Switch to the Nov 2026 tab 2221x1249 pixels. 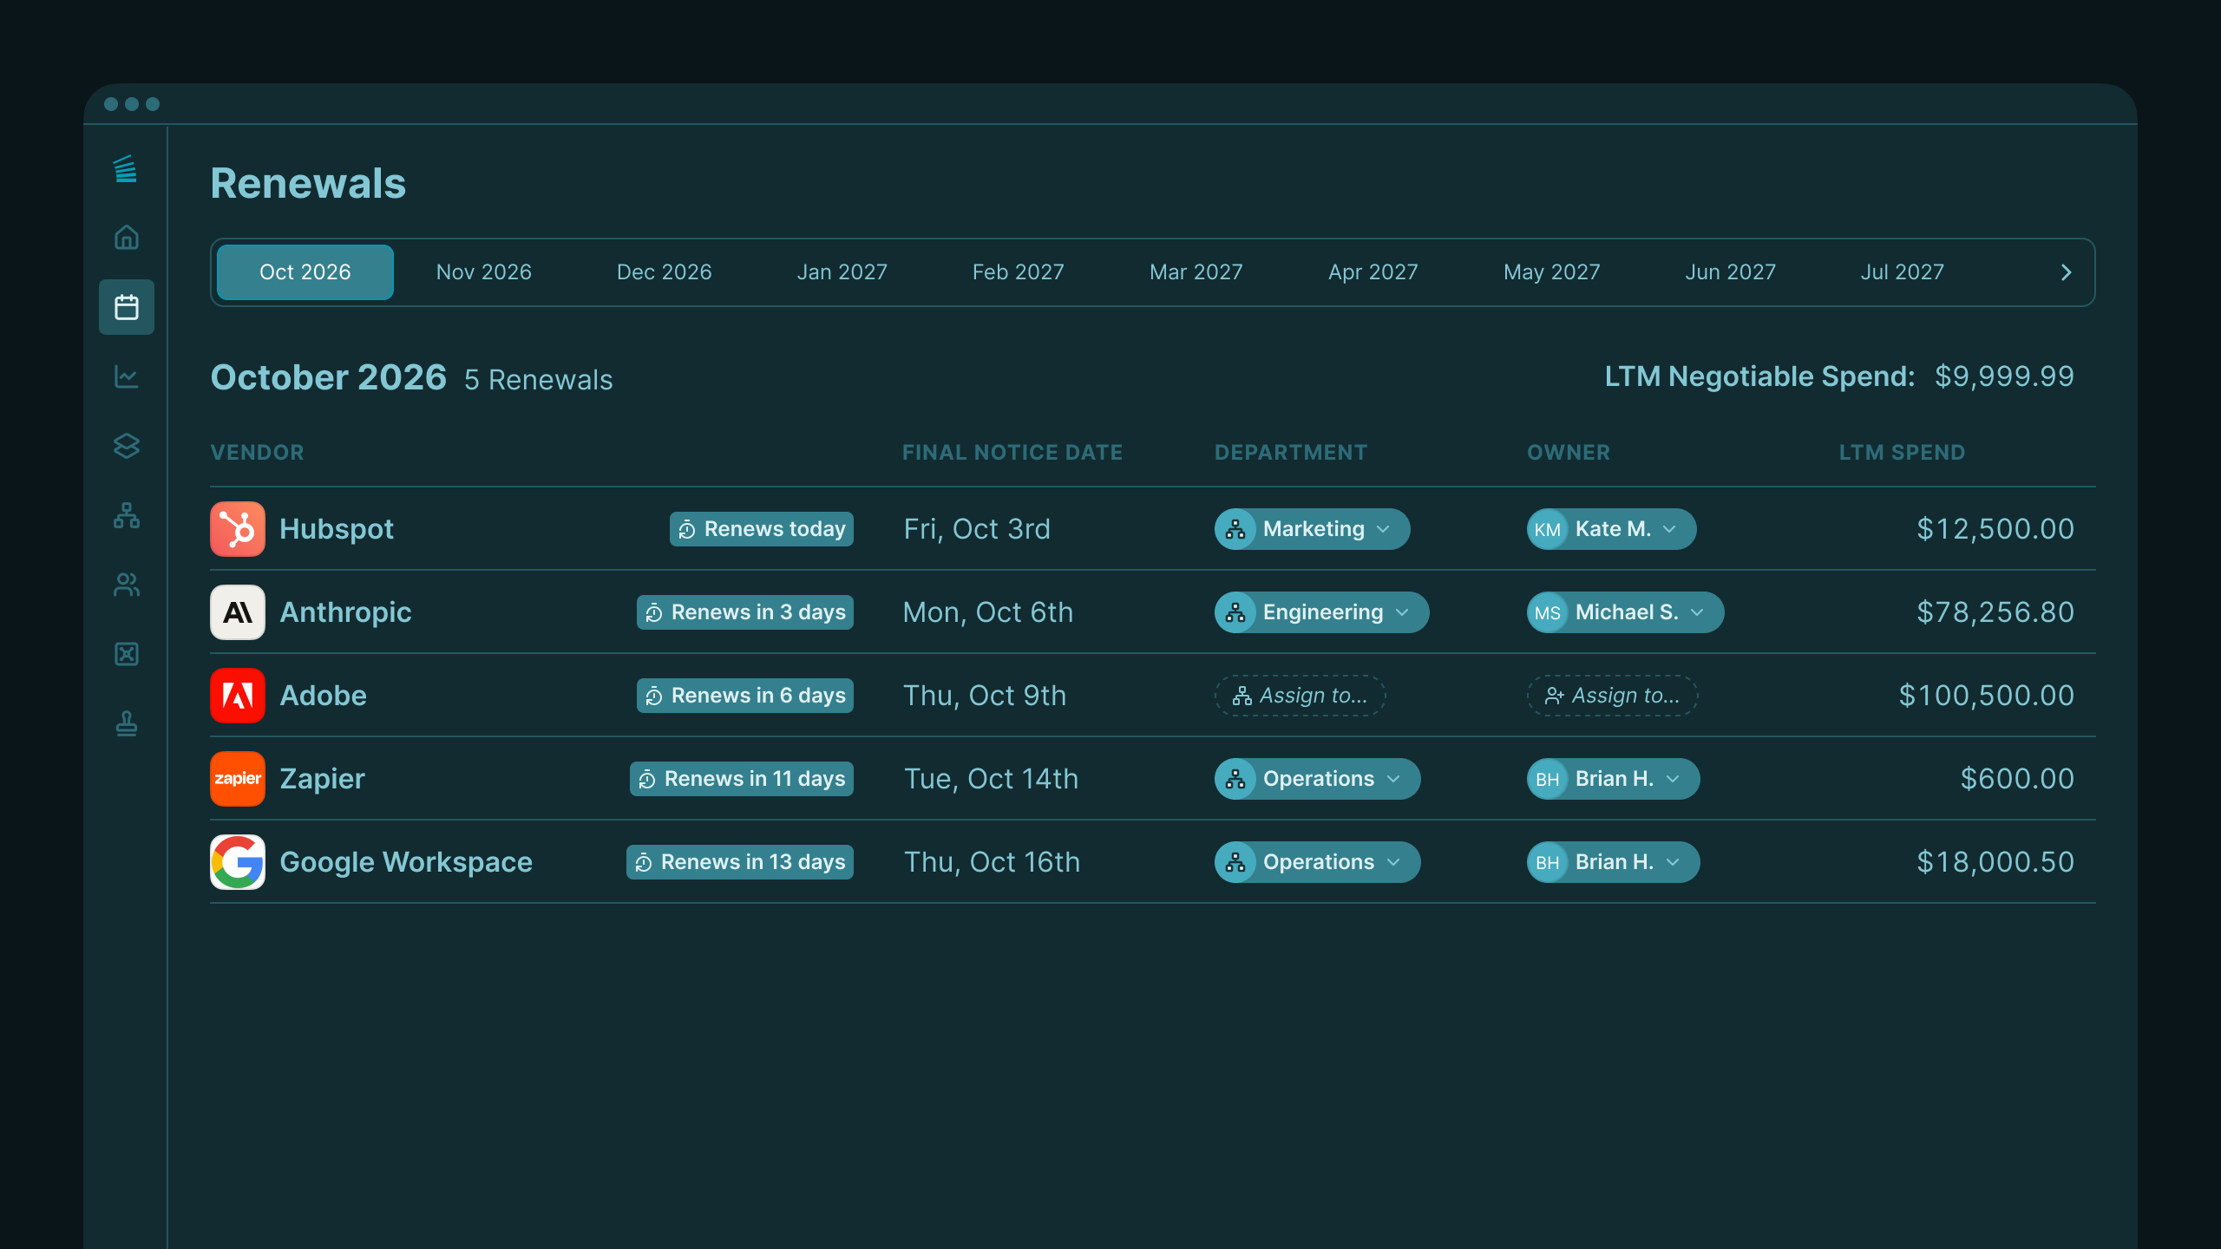[x=484, y=272]
